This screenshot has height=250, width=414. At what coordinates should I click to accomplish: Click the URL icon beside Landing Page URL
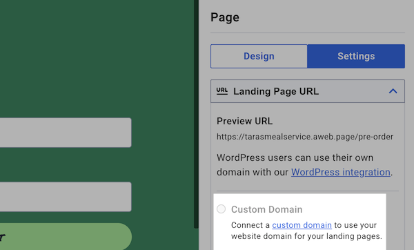[221, 91]
